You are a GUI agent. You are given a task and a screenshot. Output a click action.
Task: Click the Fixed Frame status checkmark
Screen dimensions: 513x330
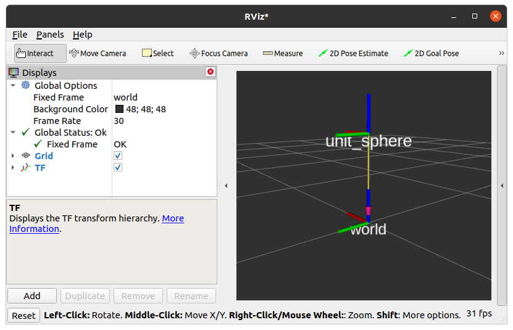coord(38,144)
